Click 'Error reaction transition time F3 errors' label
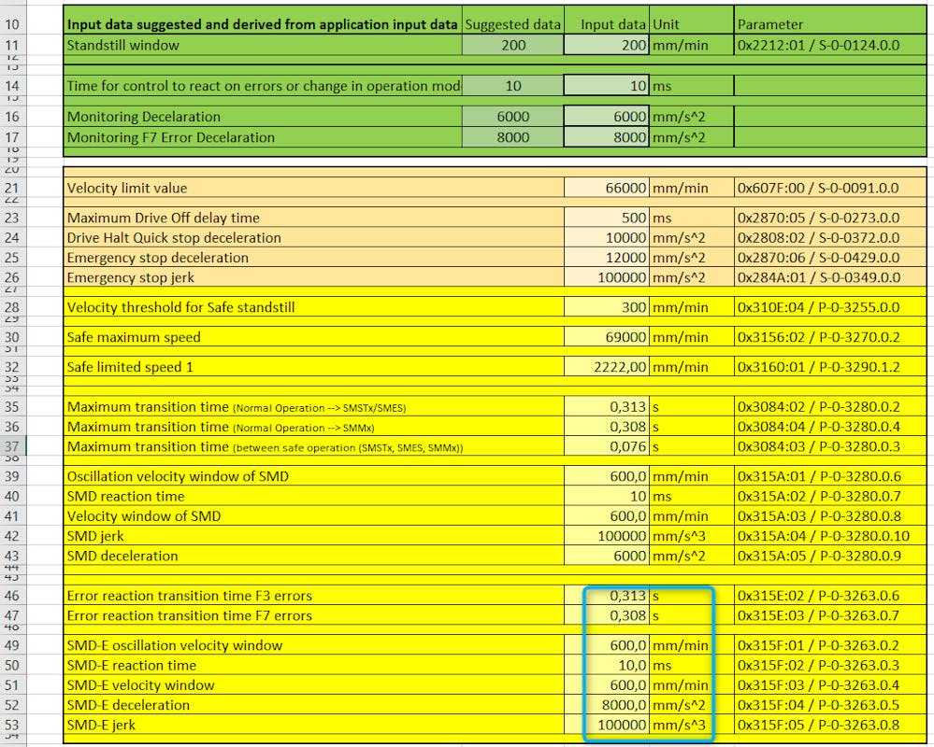Screen dimensions: 934x747 click(313, 596)
